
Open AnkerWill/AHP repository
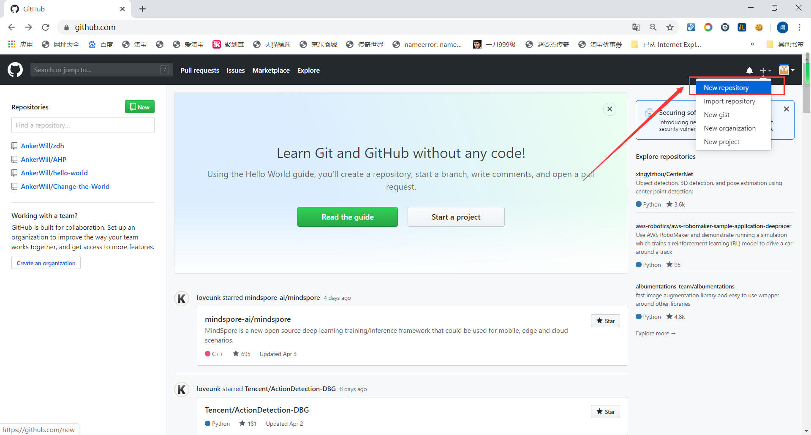point(44,159)
